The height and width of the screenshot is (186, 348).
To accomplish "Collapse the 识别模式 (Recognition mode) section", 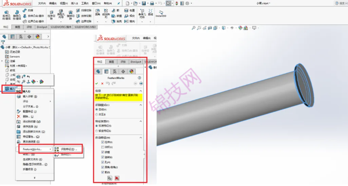I will point(141,105).
